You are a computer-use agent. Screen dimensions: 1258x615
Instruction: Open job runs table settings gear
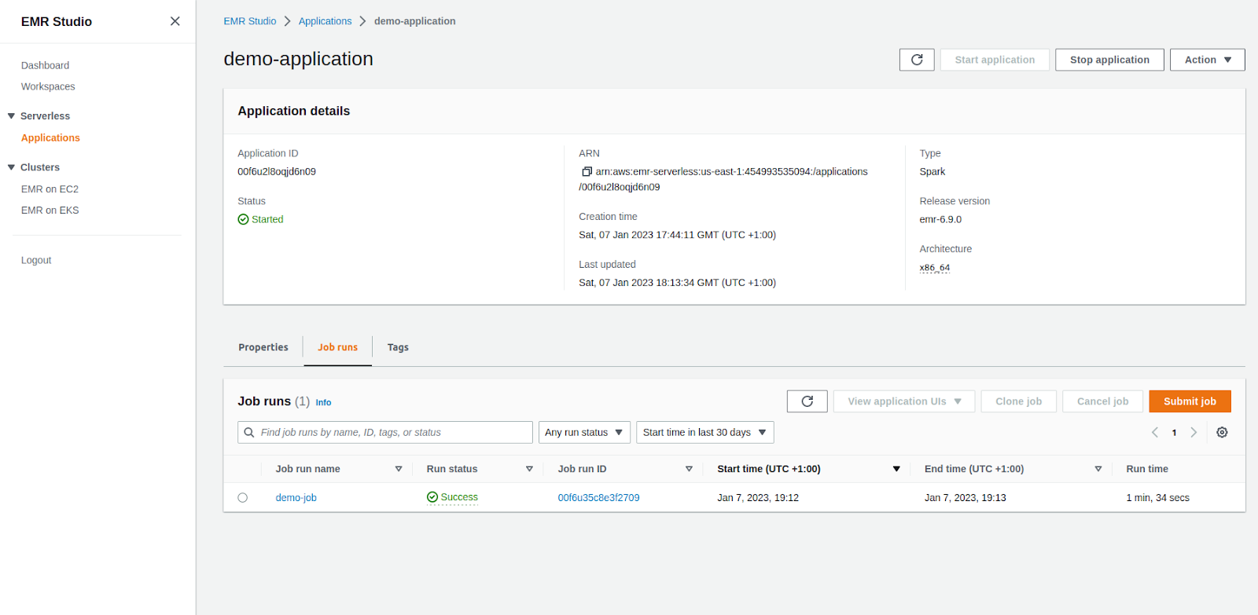pos(1222,432)
